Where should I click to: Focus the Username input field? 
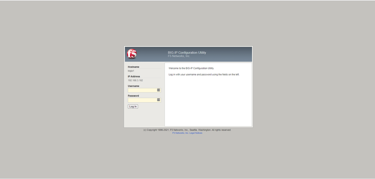pyautogui.click(x=142, y=90)
